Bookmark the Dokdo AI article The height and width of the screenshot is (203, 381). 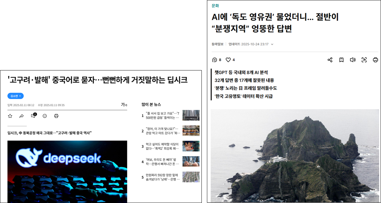(x=341, y=60)
